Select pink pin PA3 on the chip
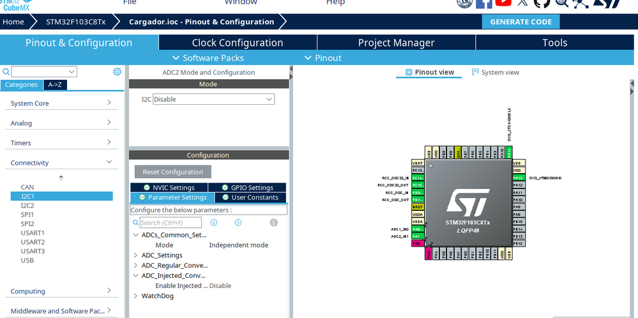The image size is (638, 318). 429,254
